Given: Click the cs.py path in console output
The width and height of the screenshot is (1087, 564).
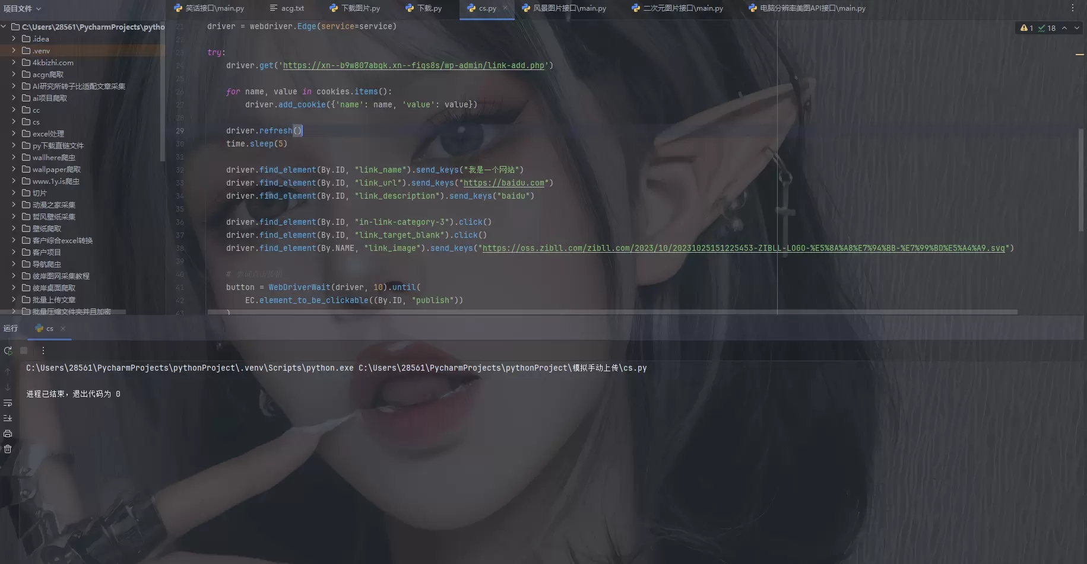Looking at the screenshot, I should click(x=502, y=368).
